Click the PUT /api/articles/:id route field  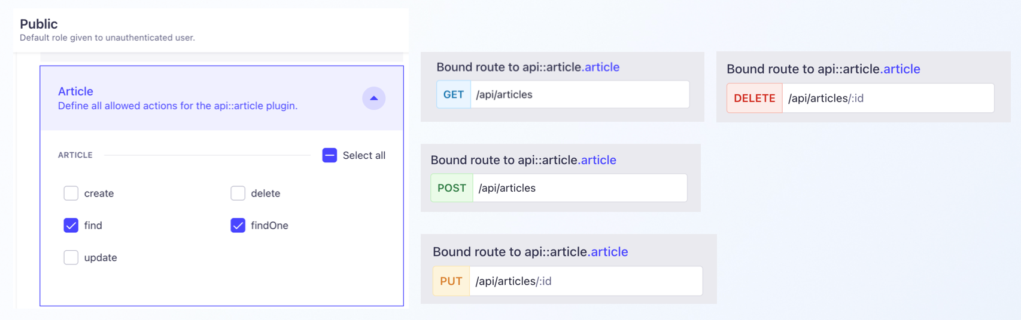585,281
